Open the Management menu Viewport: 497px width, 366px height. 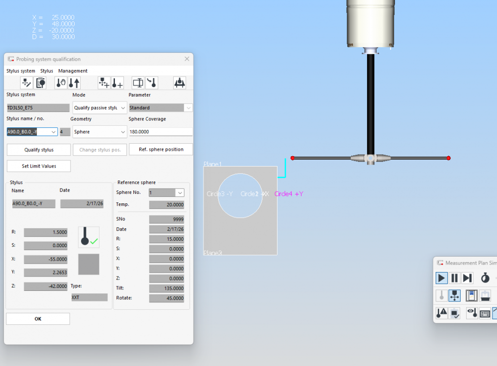[73, 71]
